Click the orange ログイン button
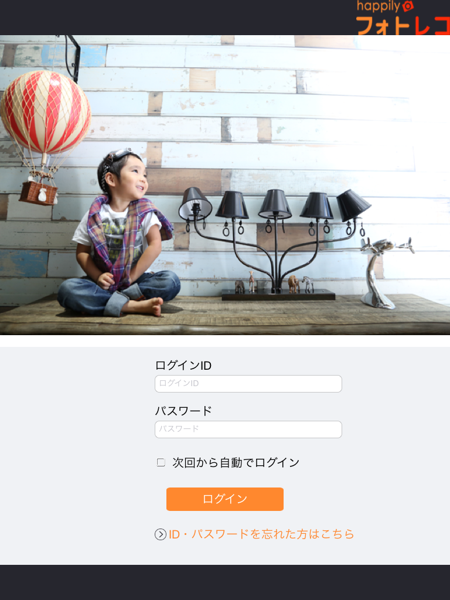450x600 pixels. [225, 499]
